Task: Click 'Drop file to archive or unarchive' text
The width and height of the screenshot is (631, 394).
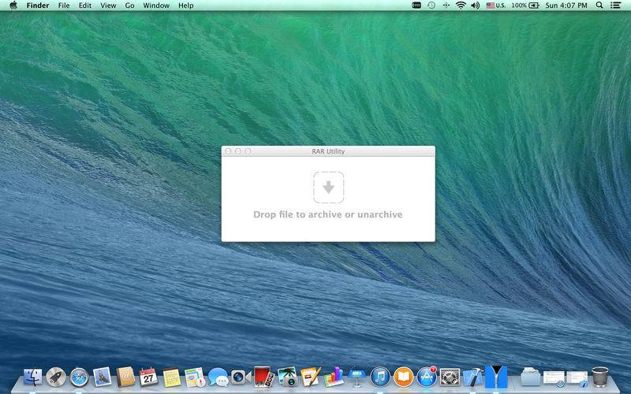Action: 328,214
